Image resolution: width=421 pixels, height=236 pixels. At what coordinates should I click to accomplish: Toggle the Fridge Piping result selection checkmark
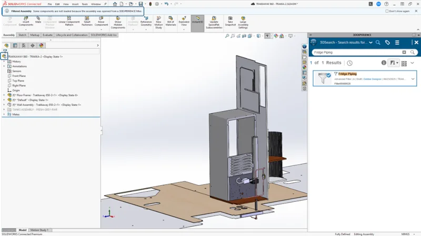328,75
